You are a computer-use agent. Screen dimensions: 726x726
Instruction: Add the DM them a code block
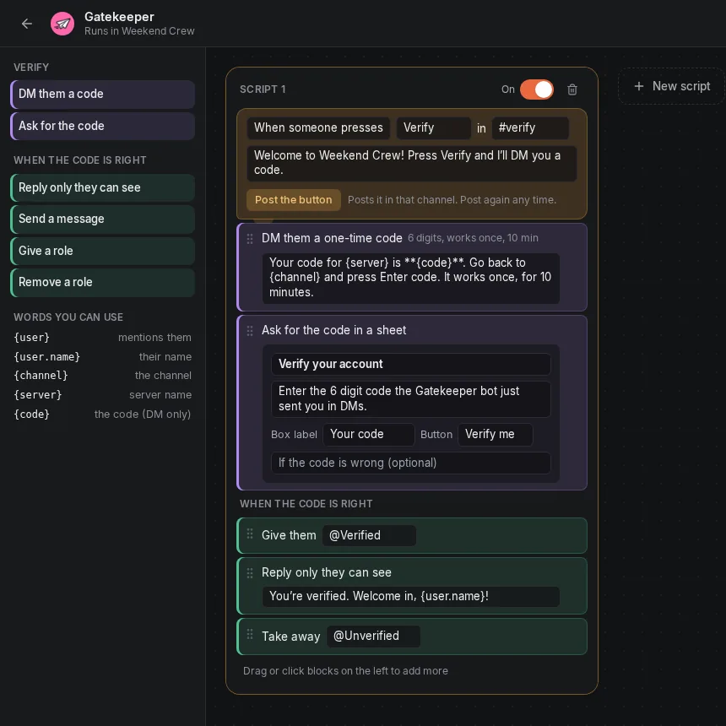coord(102,94)
